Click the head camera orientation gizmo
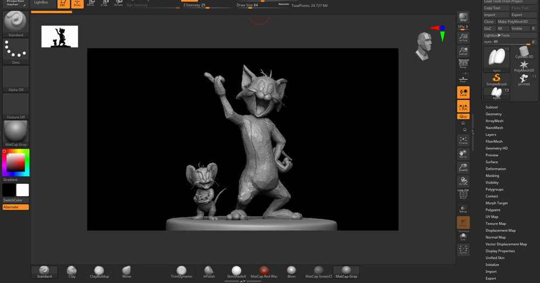The image size is (540, 283). click(424, 46)
